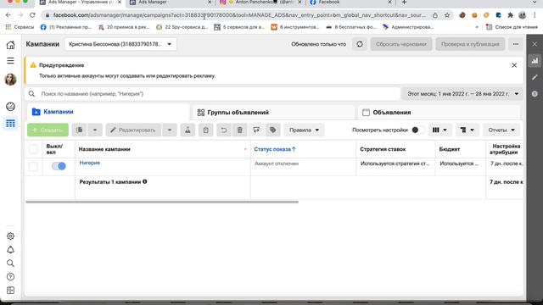The height and width of the screenshot is (305, 543).
Task: Click the profile avatar in sidebar
Action: coord(11,79)
